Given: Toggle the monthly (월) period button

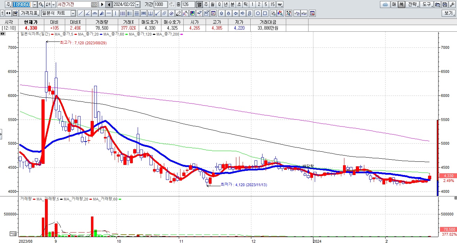Looking at the screenshot, I should [x=212, y=5].
